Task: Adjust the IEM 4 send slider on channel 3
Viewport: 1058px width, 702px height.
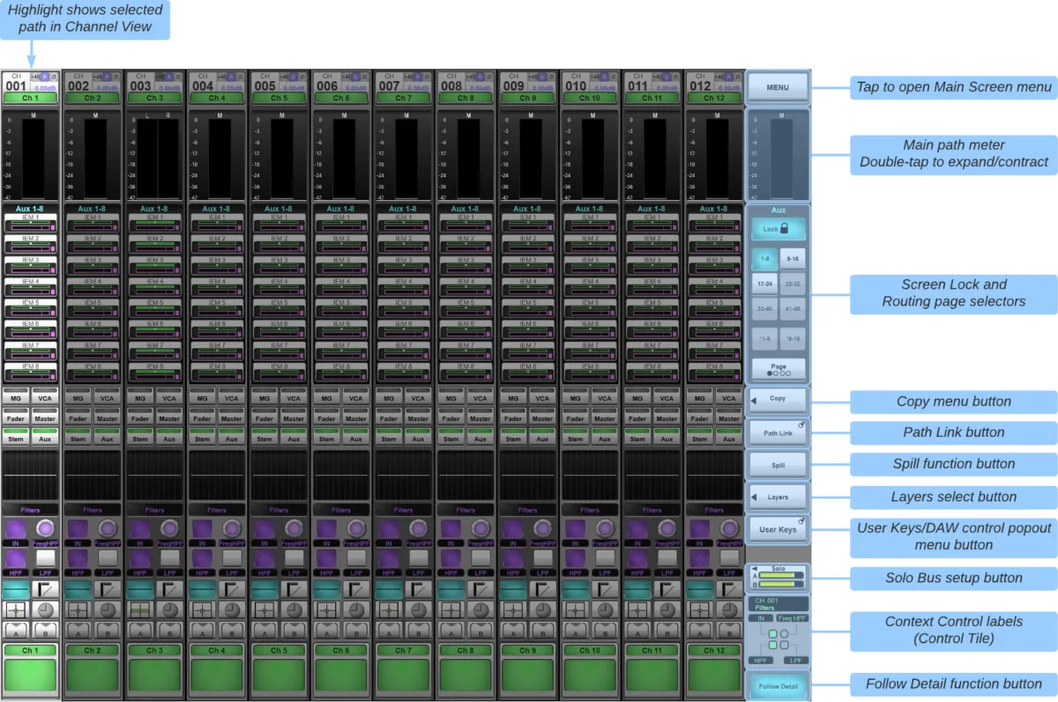Action: click(155, 292)
